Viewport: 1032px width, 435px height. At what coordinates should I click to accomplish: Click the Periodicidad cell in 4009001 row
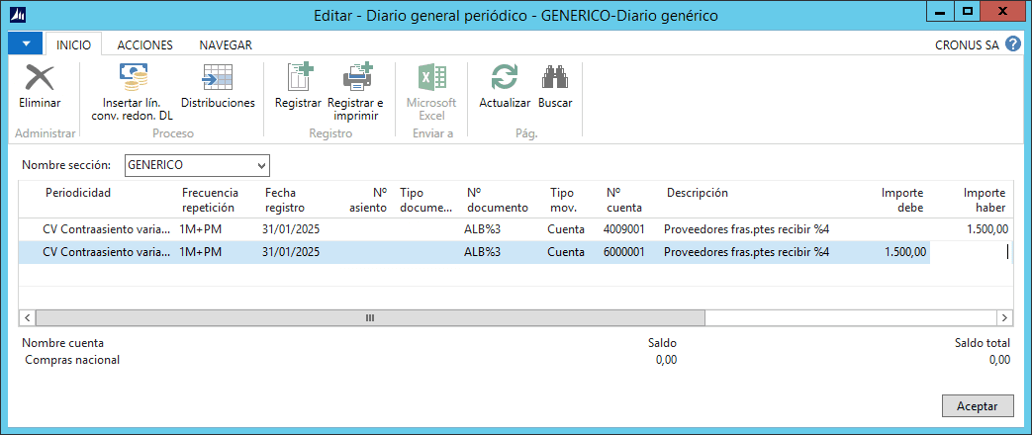106,229
